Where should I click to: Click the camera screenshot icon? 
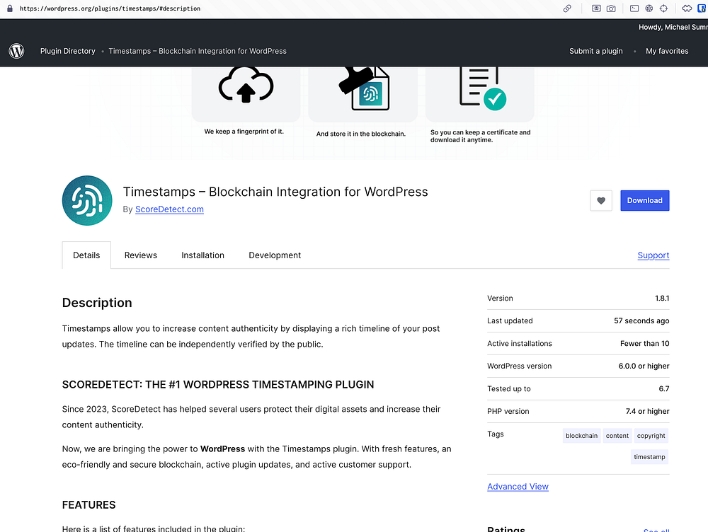pos(611,8)
